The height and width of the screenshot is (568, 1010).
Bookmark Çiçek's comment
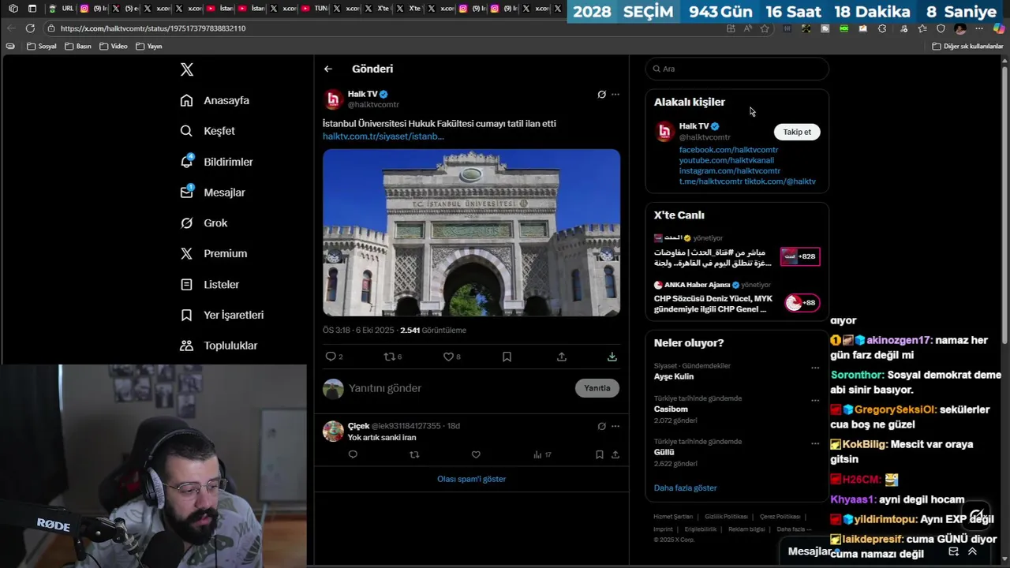click(x=600, y=454)
